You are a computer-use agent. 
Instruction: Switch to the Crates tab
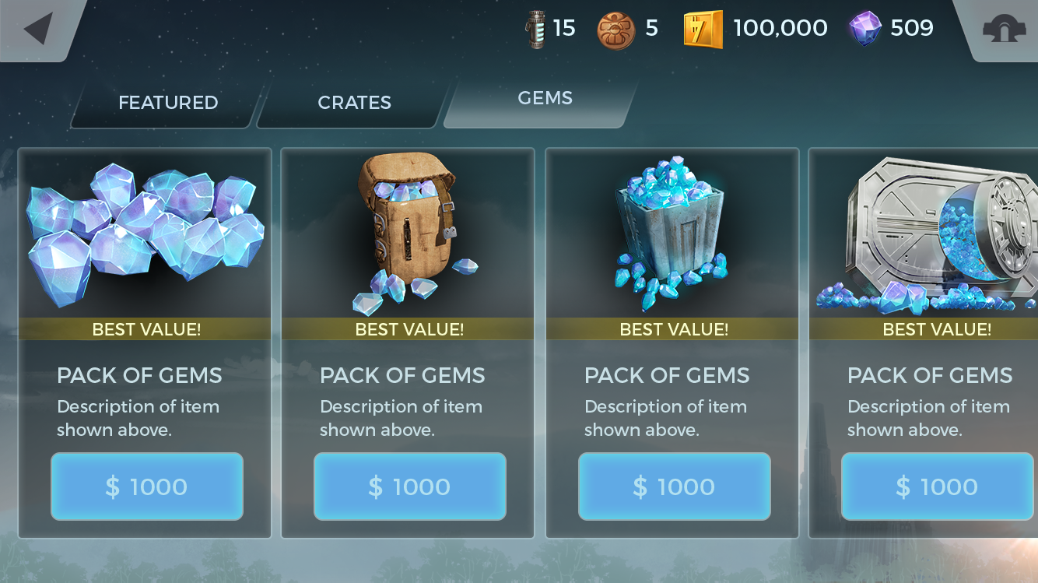pyautogui.click(x=354, y=103)
